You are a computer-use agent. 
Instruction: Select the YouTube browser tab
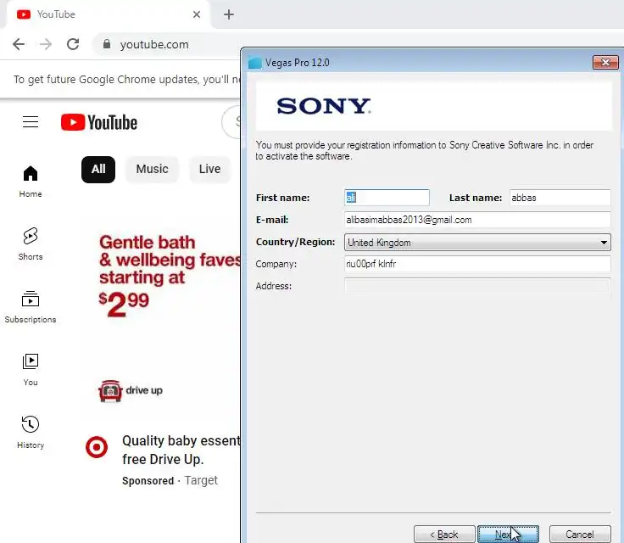[x=108, y=14]
